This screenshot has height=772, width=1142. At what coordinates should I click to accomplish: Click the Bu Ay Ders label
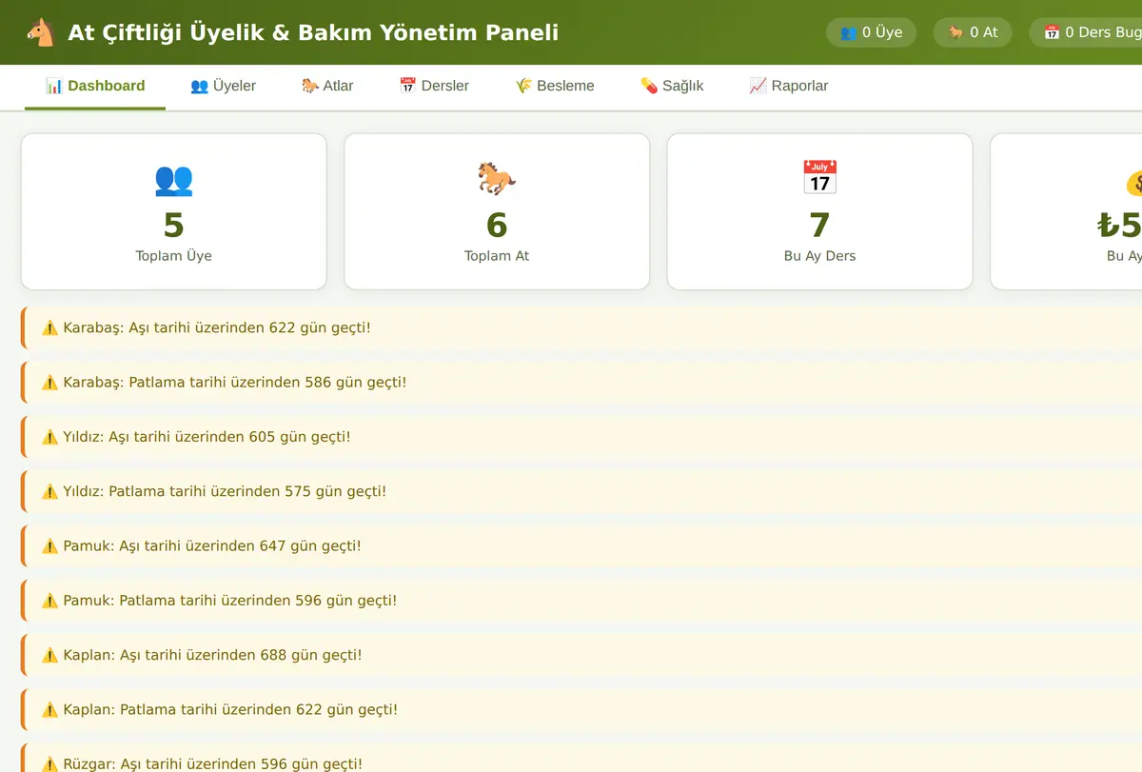coord(819,256)
